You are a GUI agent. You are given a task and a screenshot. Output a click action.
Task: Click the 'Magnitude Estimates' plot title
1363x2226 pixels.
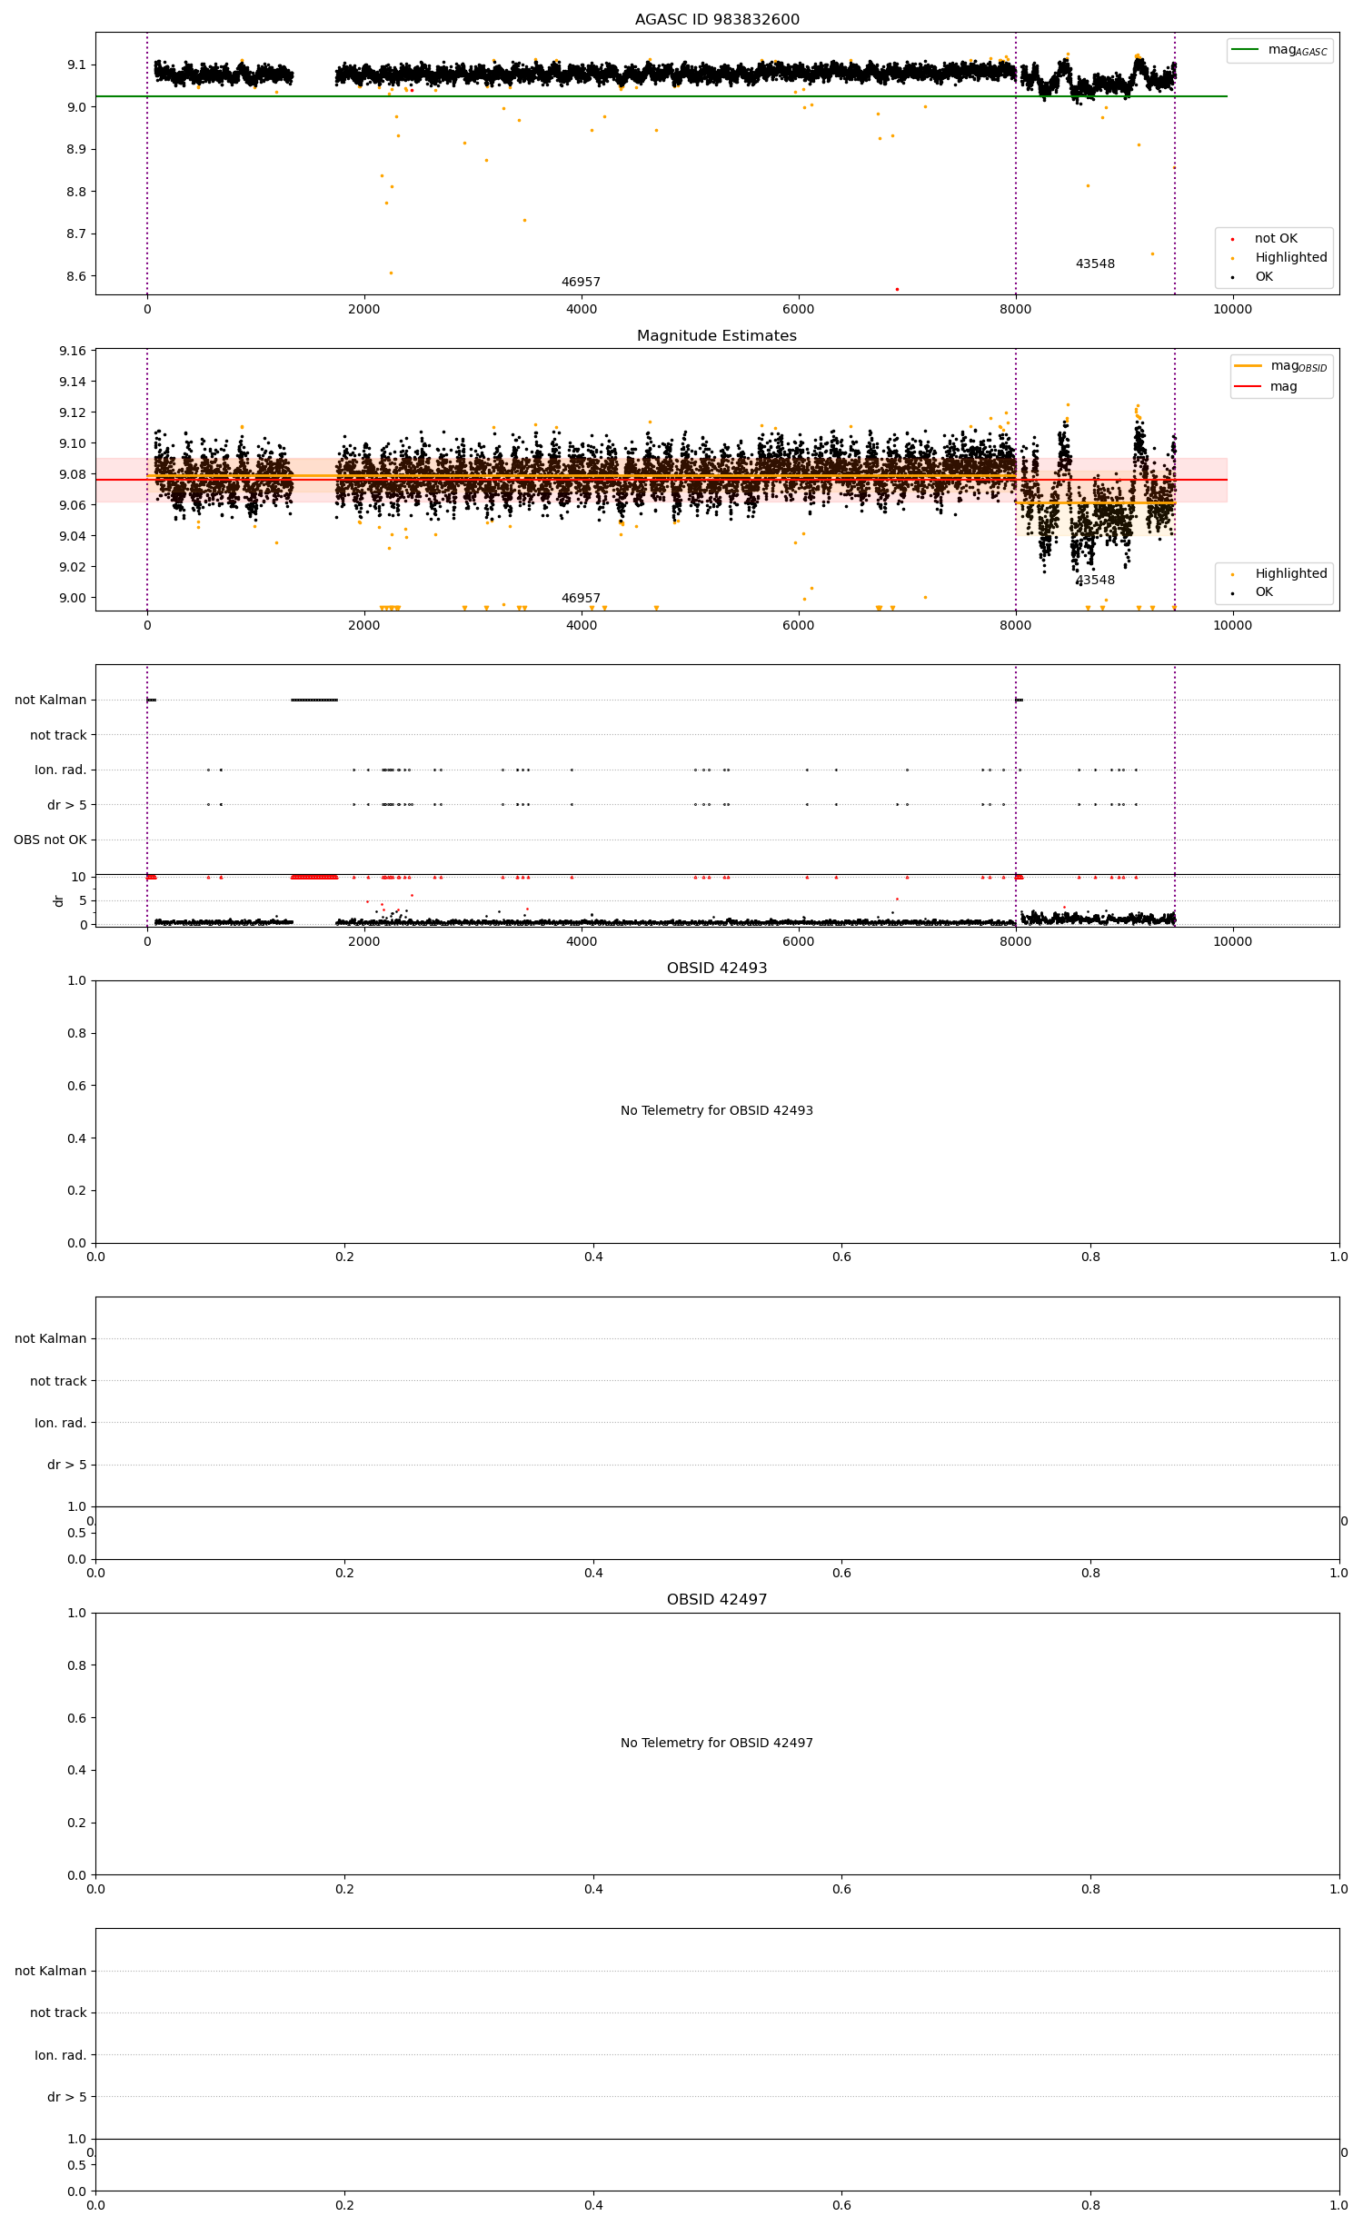(717, 336)
